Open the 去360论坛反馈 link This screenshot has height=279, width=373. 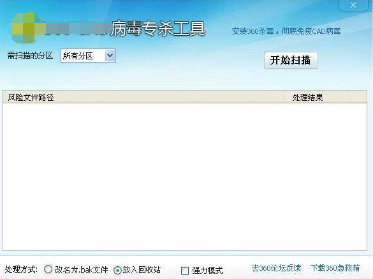coord(277,268)
